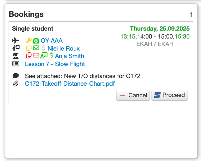Proceed with the booking
201x161 pixels.
tap(169, 95)
